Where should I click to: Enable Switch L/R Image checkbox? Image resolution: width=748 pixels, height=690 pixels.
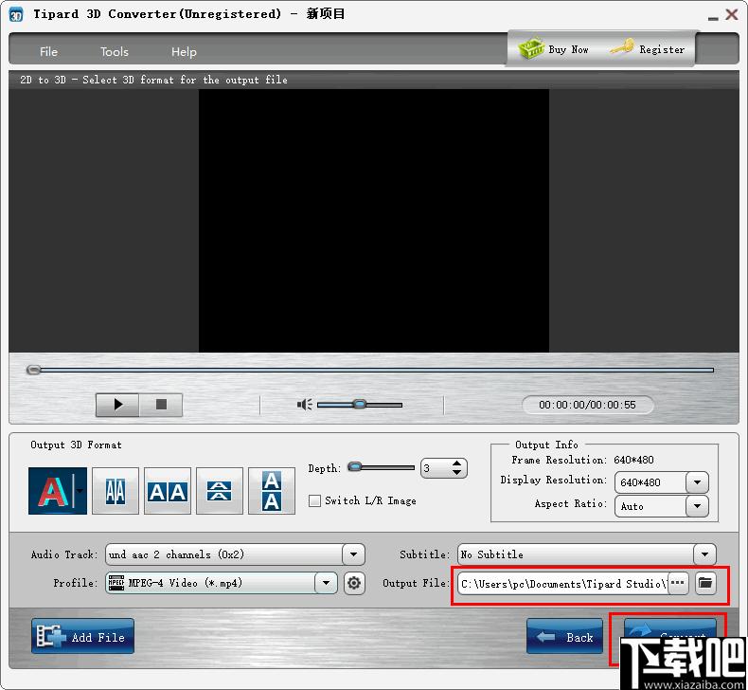tap(315, 500)
